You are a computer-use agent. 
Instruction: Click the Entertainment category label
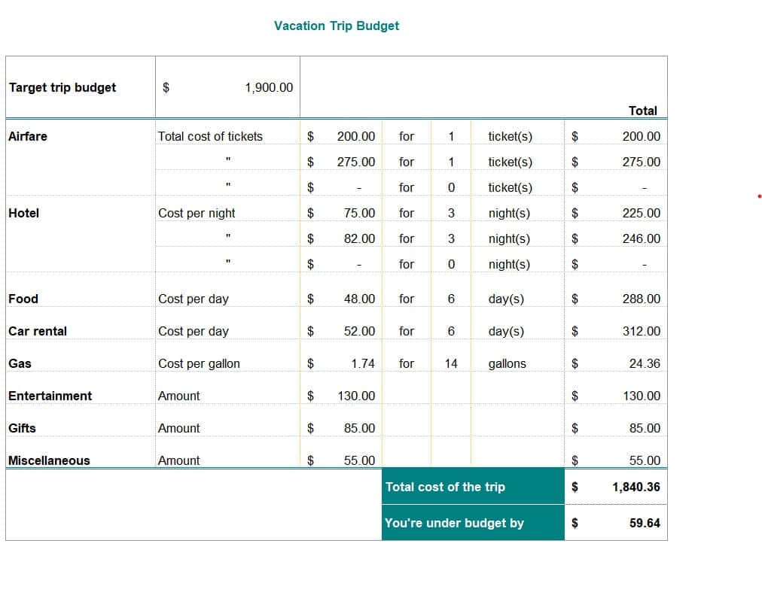50,396
